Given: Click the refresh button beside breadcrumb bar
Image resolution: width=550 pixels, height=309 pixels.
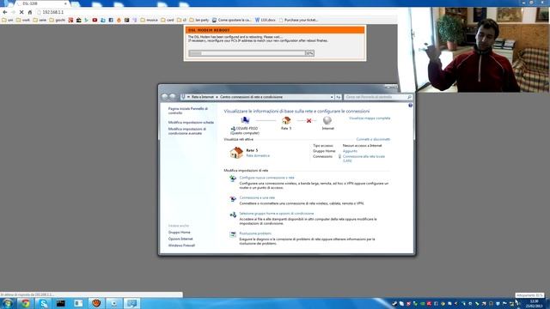Looking at the screenshot, I should point(338,97).
